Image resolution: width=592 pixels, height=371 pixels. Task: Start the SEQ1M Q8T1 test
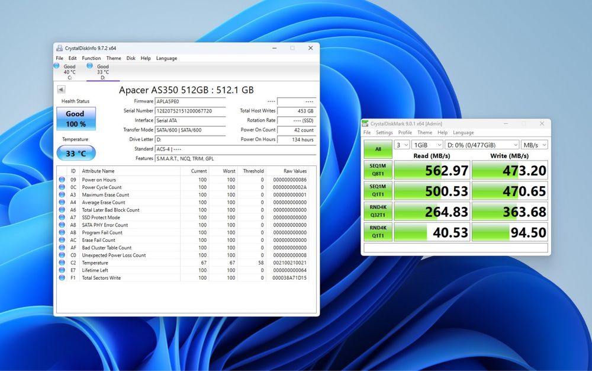coord(378,169)
